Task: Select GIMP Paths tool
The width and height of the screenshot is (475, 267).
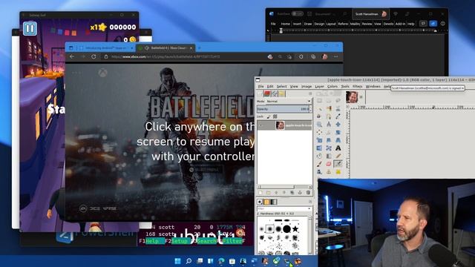Action: [329, 116]
